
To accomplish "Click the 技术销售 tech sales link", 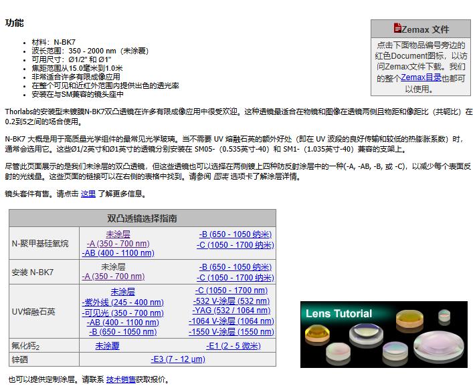I will (x=120, y=379).
